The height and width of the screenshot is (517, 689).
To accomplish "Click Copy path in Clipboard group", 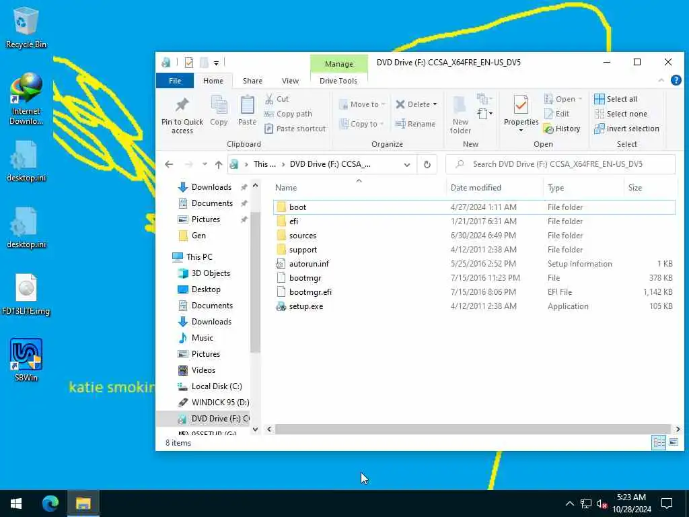I will (x=288, y=114).
